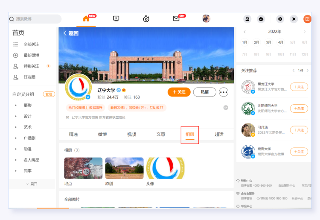Image resolution: width=320 pixels, height=220 pixels.
Task: Show next page of 关注推荐
Action: click(308, 70)
